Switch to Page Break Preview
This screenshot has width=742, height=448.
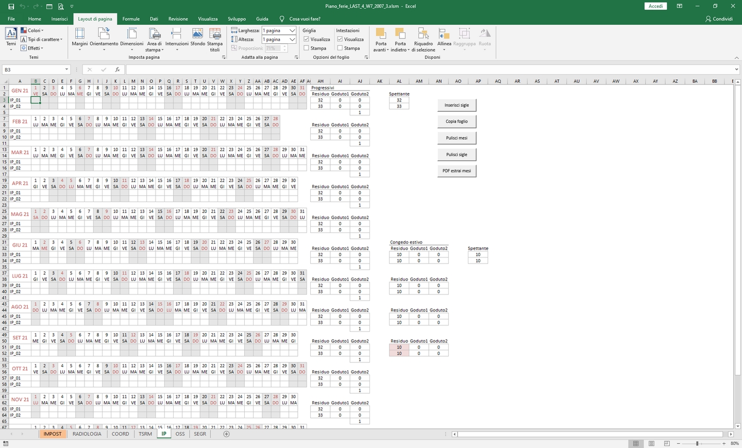coord(667,443)
